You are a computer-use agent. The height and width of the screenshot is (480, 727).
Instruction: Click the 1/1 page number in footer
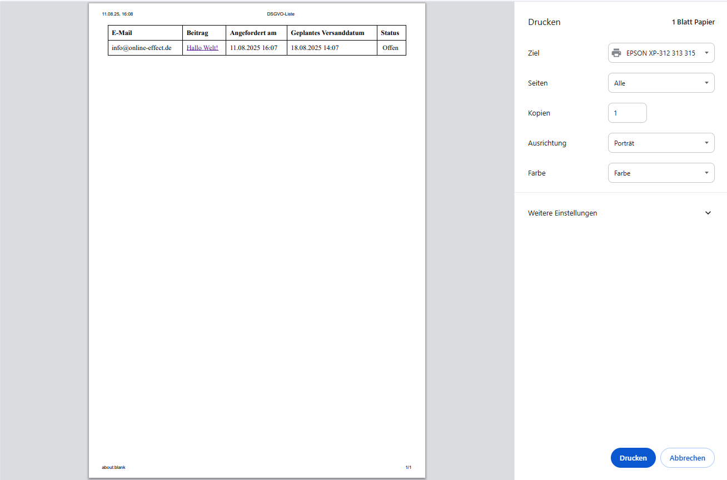tap(409, 467)
